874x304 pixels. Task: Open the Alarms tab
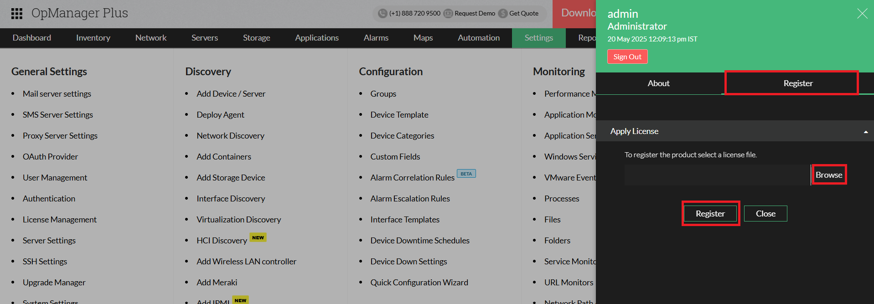[376, 38]
